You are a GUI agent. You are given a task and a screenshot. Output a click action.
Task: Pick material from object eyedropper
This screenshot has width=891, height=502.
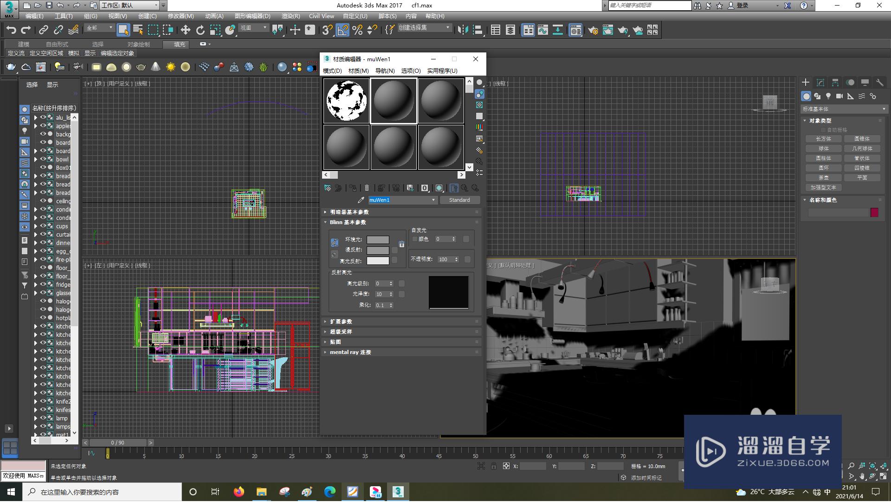tap(361, 200)
